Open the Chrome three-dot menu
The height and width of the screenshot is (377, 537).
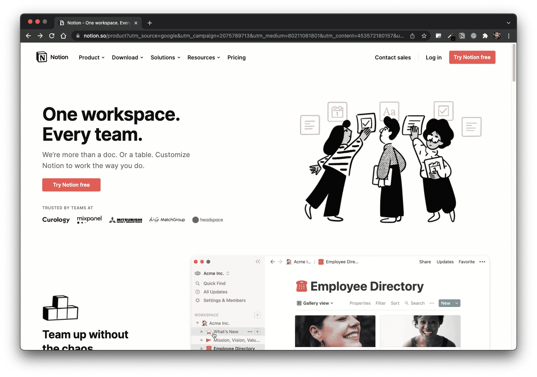[x=509, y=36]
